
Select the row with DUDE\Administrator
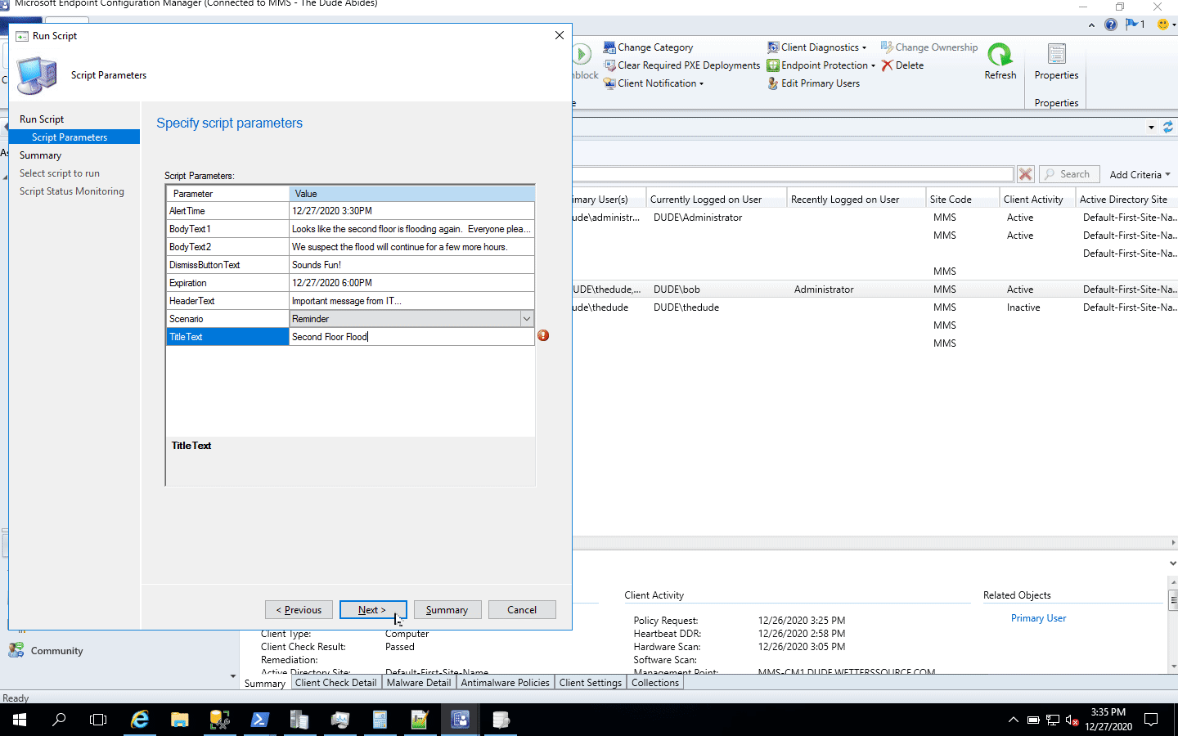point(875,218)
